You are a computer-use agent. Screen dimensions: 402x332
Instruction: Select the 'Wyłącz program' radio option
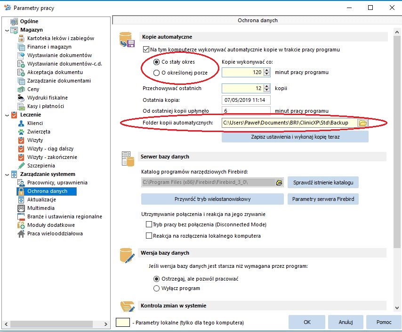(156, 288)
